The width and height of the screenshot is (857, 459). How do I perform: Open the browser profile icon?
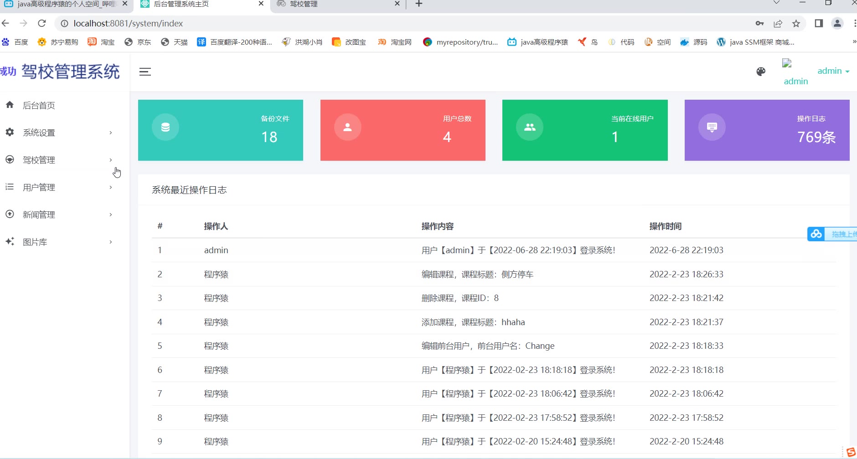pos(837,23)
